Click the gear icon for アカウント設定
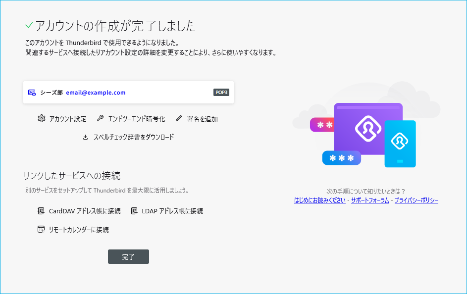 42,119
